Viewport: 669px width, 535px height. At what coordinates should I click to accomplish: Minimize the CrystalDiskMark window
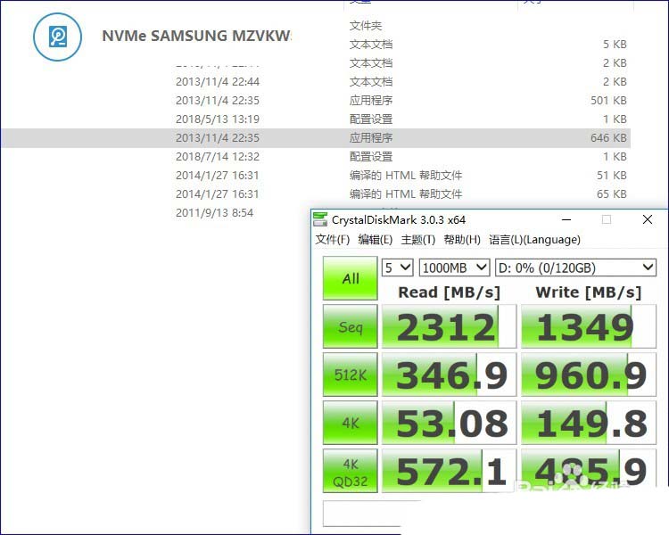point(566,219)
